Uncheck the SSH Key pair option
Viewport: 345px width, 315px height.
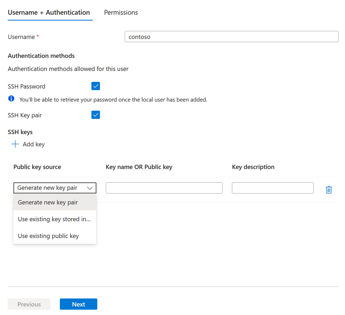[x=96, y=114]
